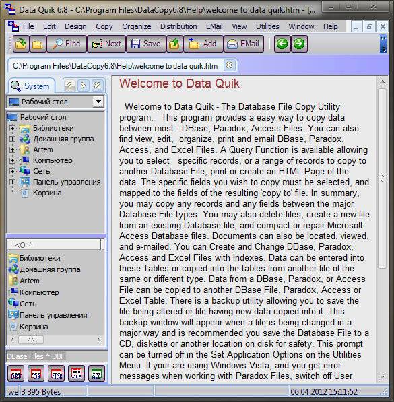This screenshot has height=402, width=394.
Task: Go forward with green right arrow
Action: tap(299, 44)
